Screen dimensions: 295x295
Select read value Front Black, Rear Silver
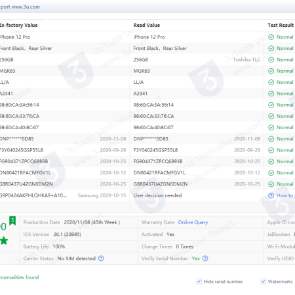tap(160, 49)
